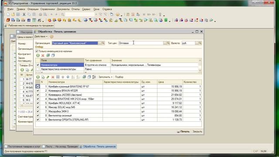Open the Сервис menu
This screenshot has width=279, height=157.
86,9
